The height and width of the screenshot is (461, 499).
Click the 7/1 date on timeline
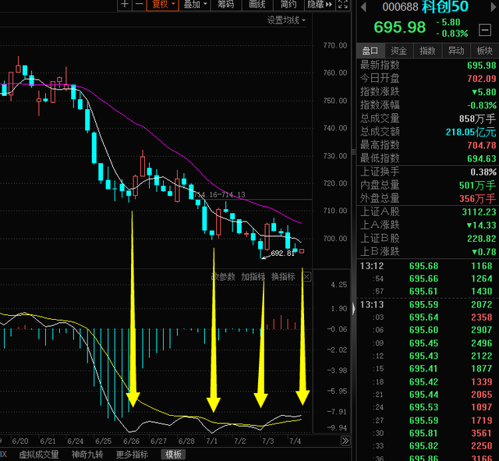[x=211, y=441]
